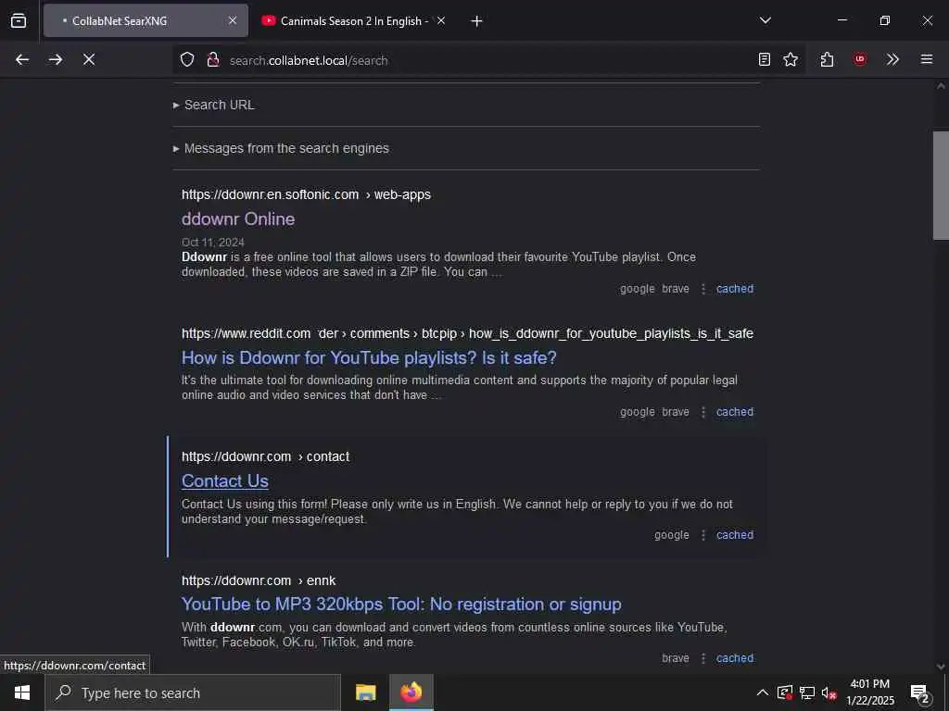Open cached version of ddownr Online

click(735, 289)
